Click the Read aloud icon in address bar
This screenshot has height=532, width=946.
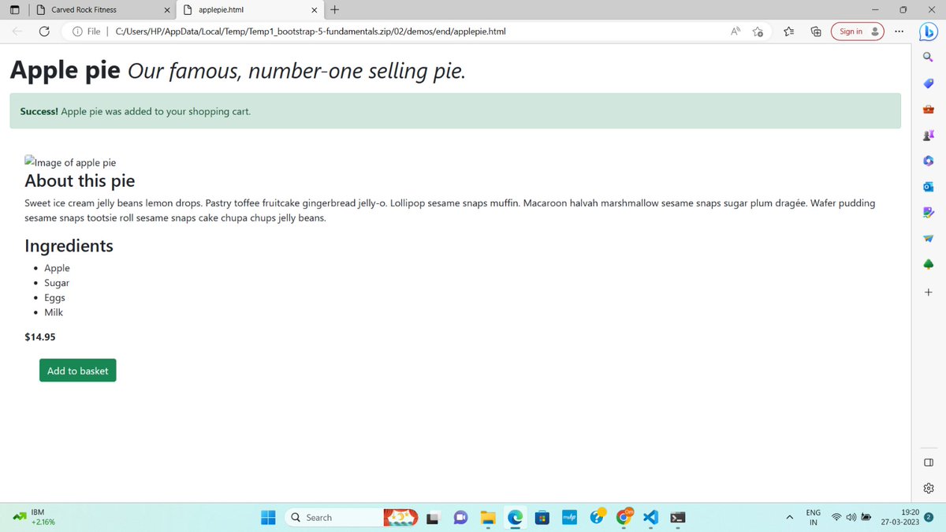pyautogui.click(x=735, y=31)
